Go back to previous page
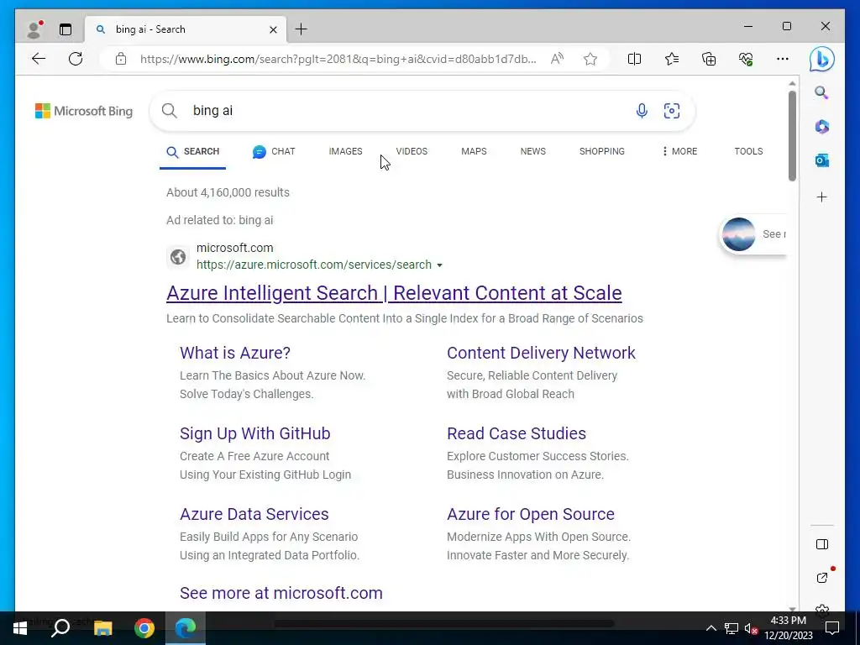 pos(39,59)
